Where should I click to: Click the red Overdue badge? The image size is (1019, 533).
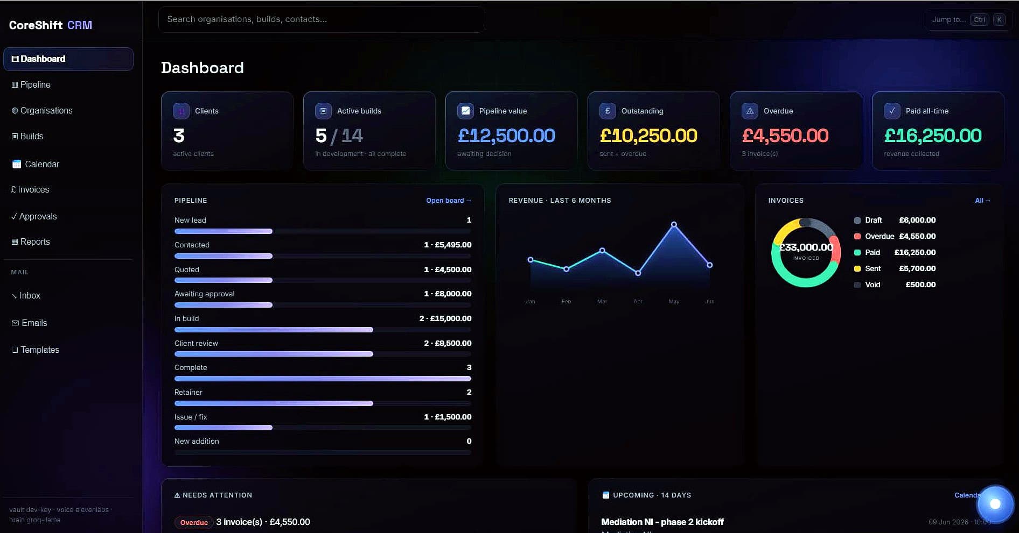point(194,522)
